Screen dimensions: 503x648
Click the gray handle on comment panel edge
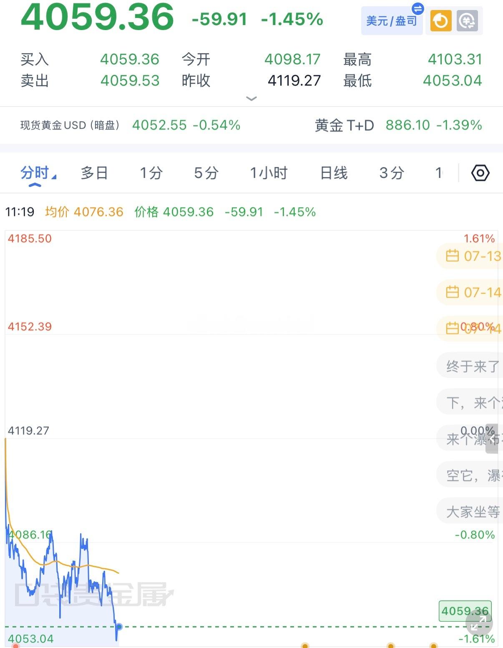pos(492,438)
